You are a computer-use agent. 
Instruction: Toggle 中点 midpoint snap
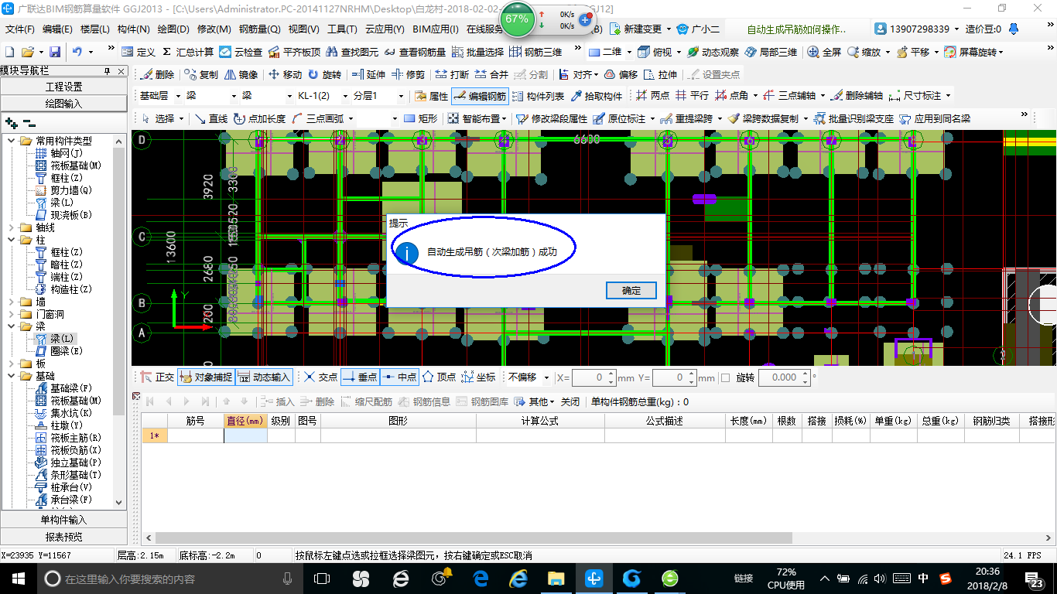point(399,377)
